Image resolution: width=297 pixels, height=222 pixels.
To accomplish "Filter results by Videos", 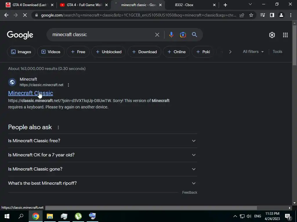I will pos(51,52).
